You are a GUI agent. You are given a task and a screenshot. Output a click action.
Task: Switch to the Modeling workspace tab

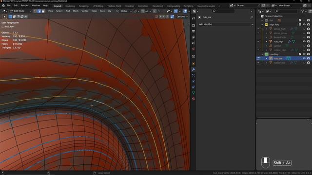pyautogui.click(x=70, y=6)
